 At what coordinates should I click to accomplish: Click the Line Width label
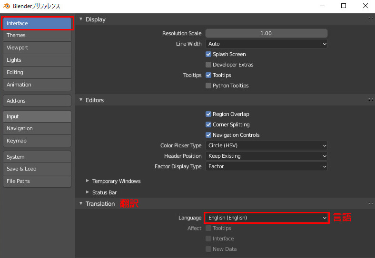pyautogui.click(x=189, y=44)
